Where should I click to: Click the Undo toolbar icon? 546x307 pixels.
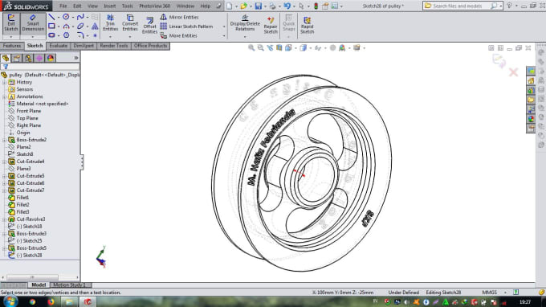coord(287,6)
